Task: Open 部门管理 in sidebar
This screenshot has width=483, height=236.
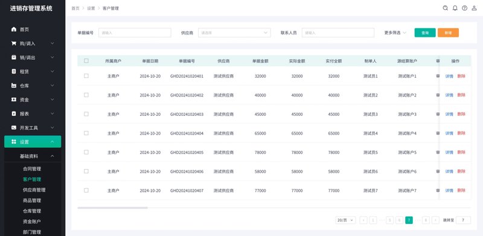Action: [32, 232]
